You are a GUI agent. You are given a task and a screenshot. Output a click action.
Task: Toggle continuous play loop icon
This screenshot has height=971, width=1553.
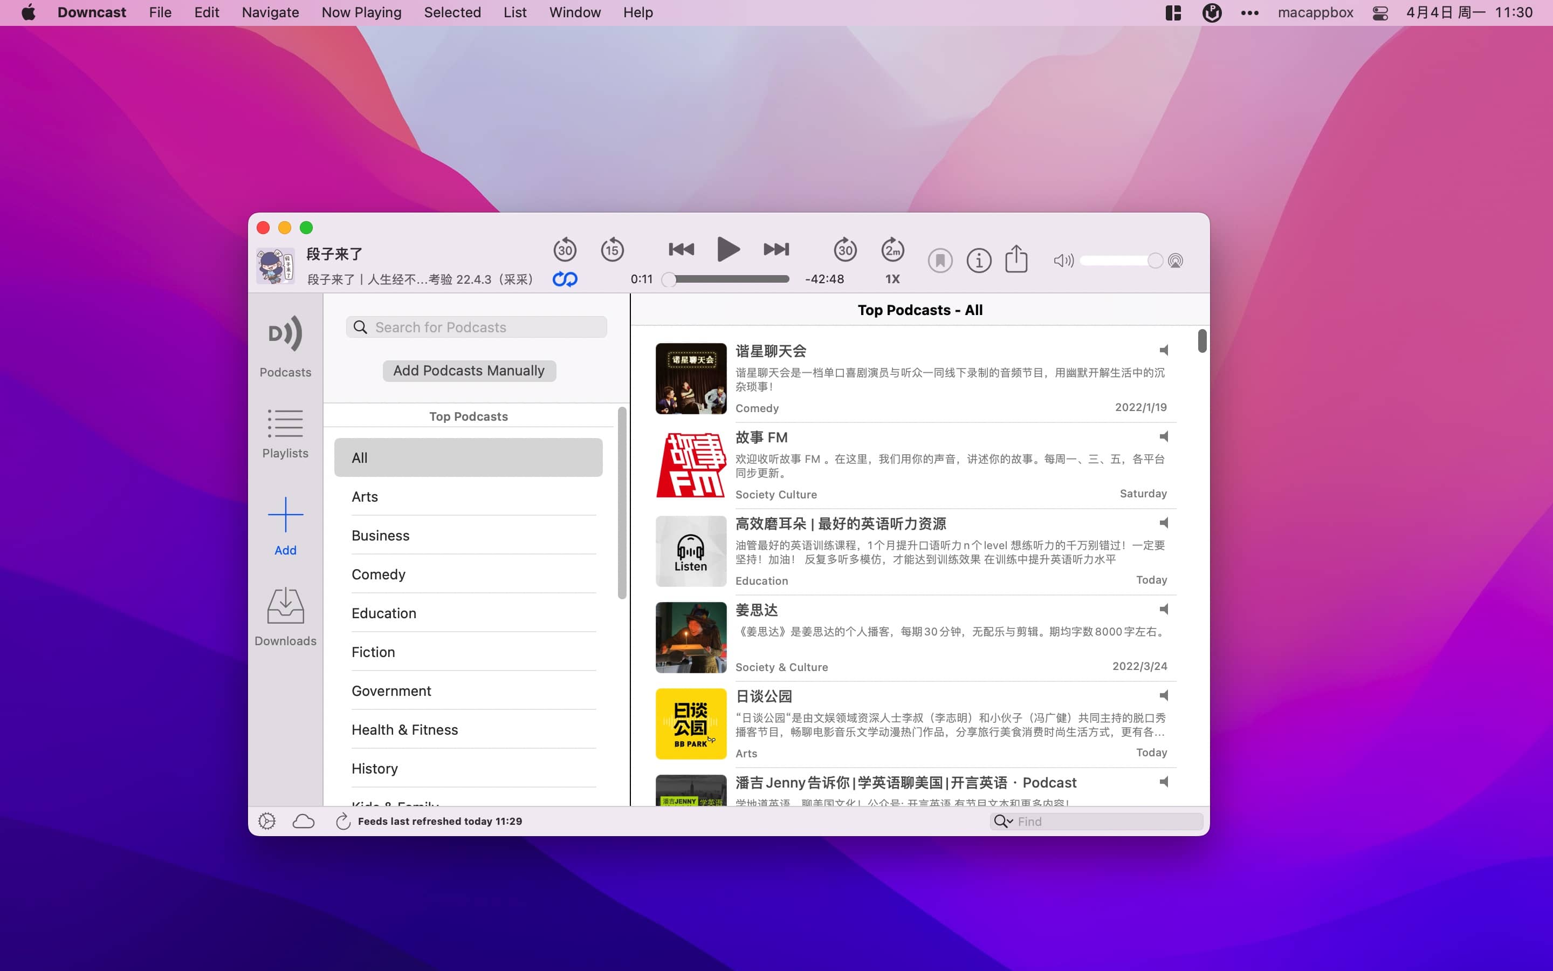pos(565,279)
